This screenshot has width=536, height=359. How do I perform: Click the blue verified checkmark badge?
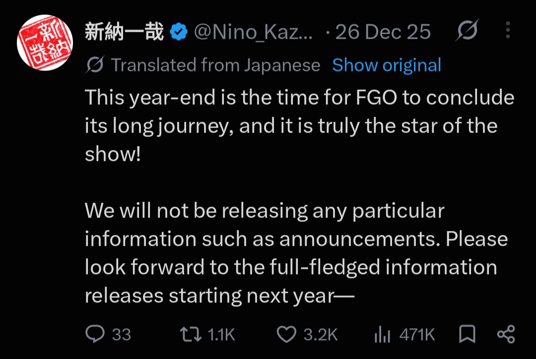click(x=179, y=32)
